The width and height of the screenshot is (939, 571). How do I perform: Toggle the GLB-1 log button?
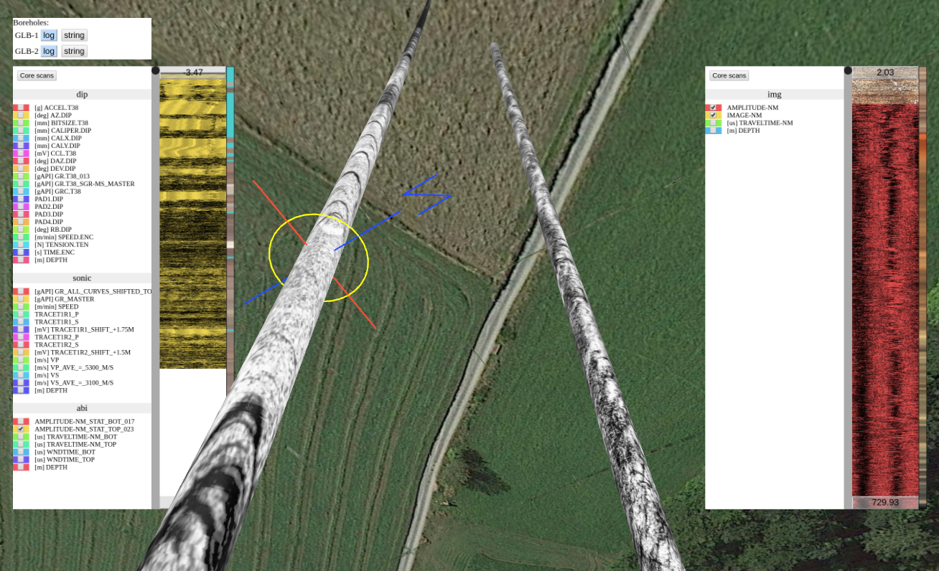click(49, 35)
